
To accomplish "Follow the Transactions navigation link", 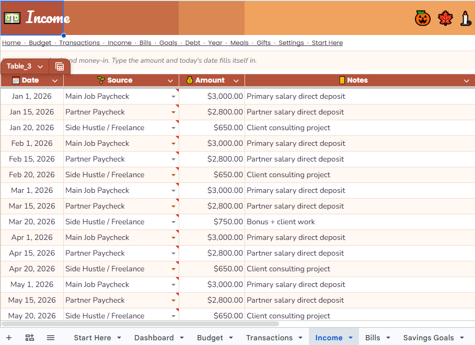I will tap(79, 43).
